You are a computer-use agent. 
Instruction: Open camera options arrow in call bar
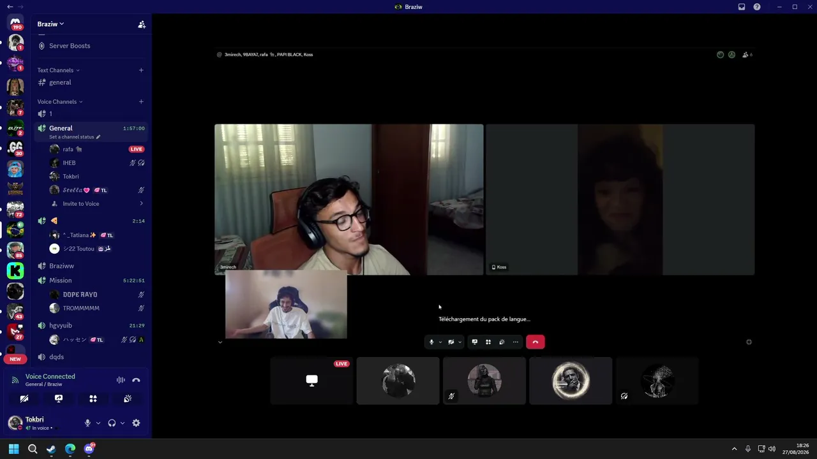click(x=460, y=342)
